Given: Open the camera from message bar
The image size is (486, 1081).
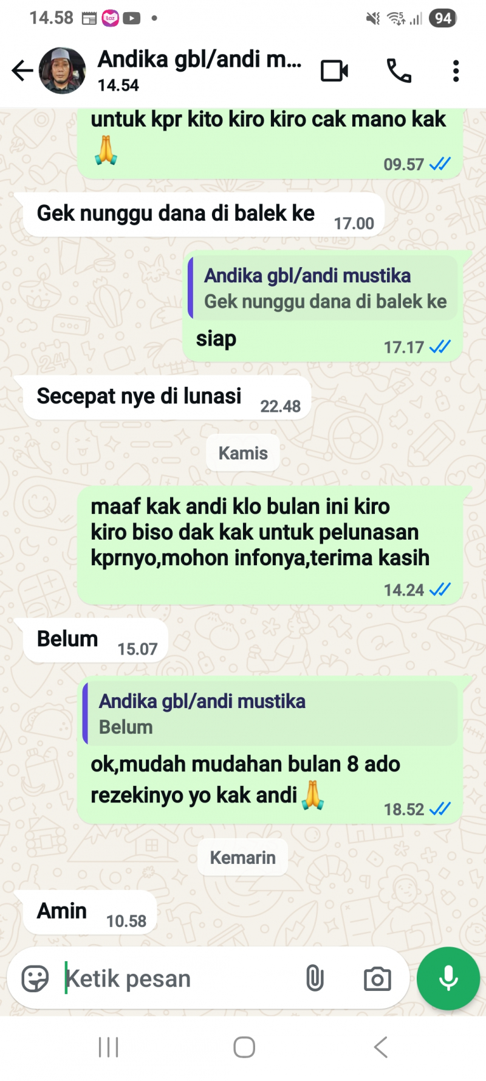Looking at the screenshot, I should pyautogui.click(x=377, y=979).
